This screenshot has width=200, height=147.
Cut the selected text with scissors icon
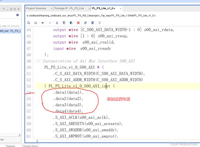tap(57, 23)
